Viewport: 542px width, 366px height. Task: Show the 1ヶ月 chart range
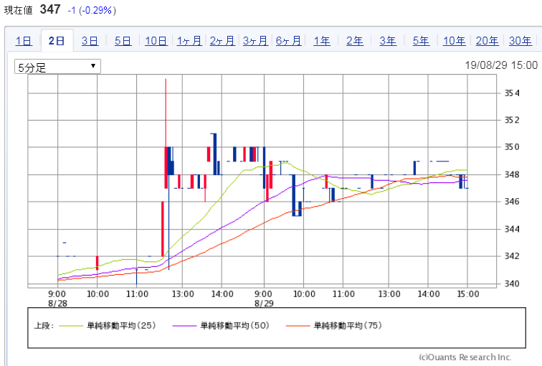tap(189, 41)
